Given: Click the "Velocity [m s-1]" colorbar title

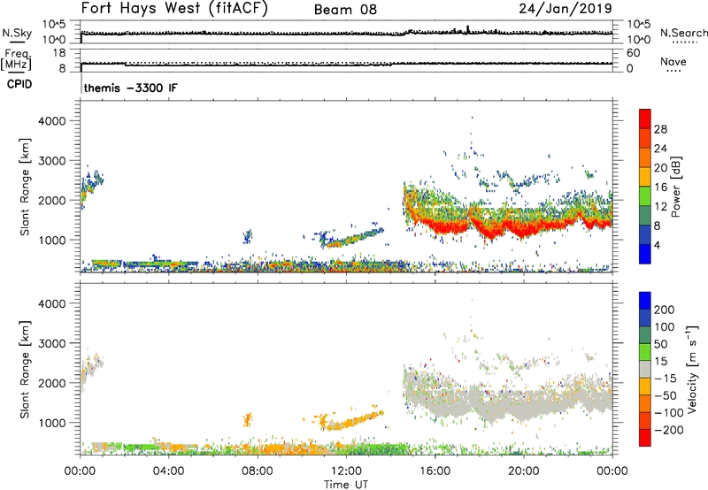Looking at the screenshot, I should (x=692, y=369).
